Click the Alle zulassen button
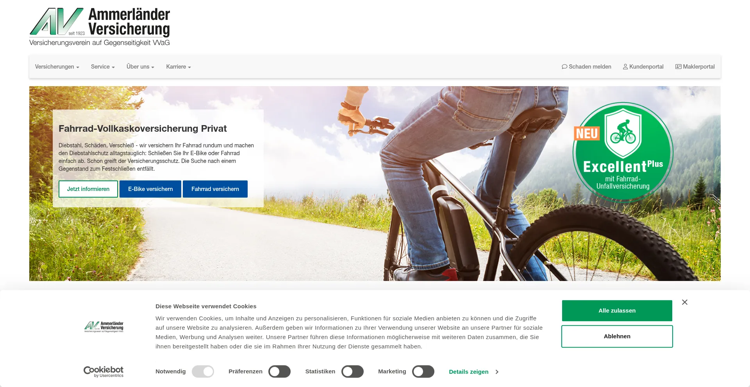Screen dimensions: 750x387 pos(617,311)
